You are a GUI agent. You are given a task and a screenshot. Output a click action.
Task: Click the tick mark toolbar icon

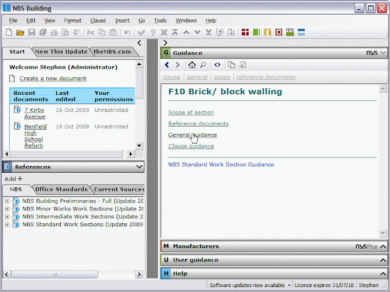141,32
